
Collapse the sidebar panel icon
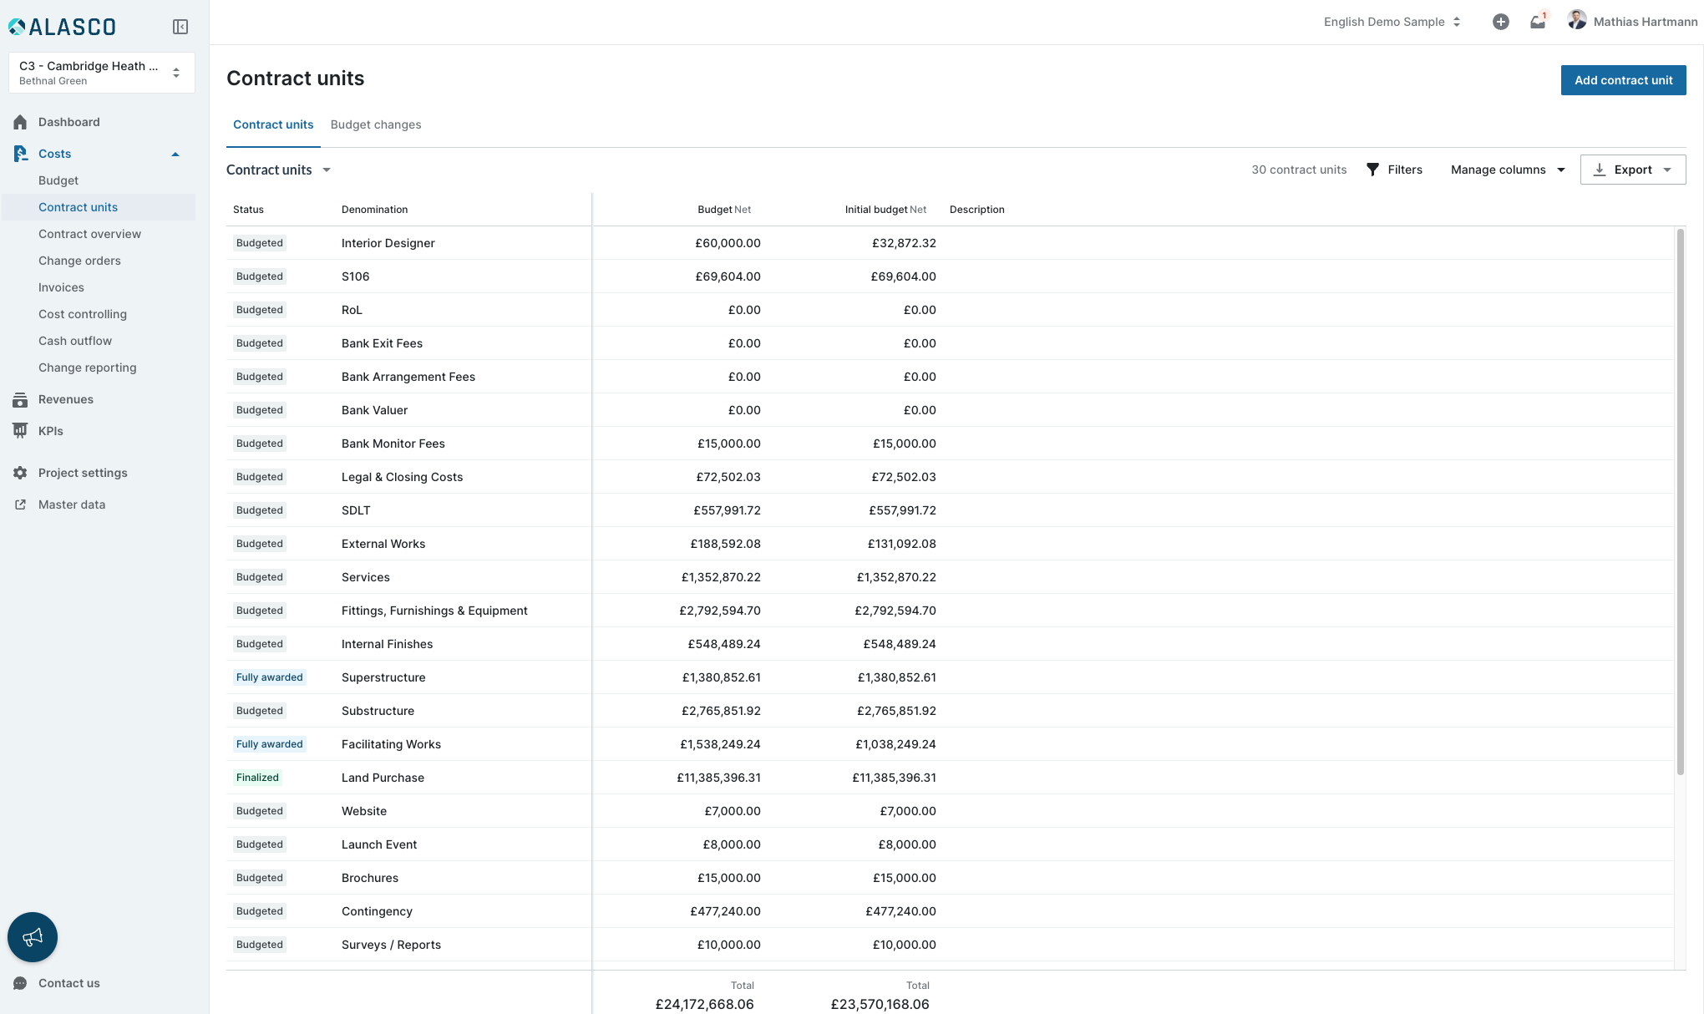[x=180, y=27]
